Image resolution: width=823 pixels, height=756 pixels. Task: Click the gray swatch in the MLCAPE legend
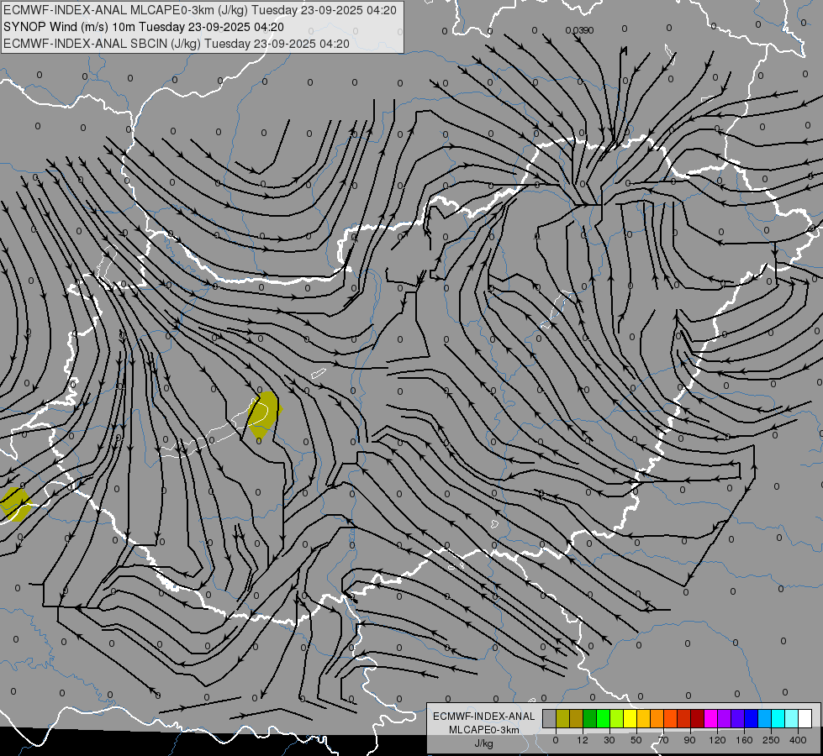click(x=550, y=718)
